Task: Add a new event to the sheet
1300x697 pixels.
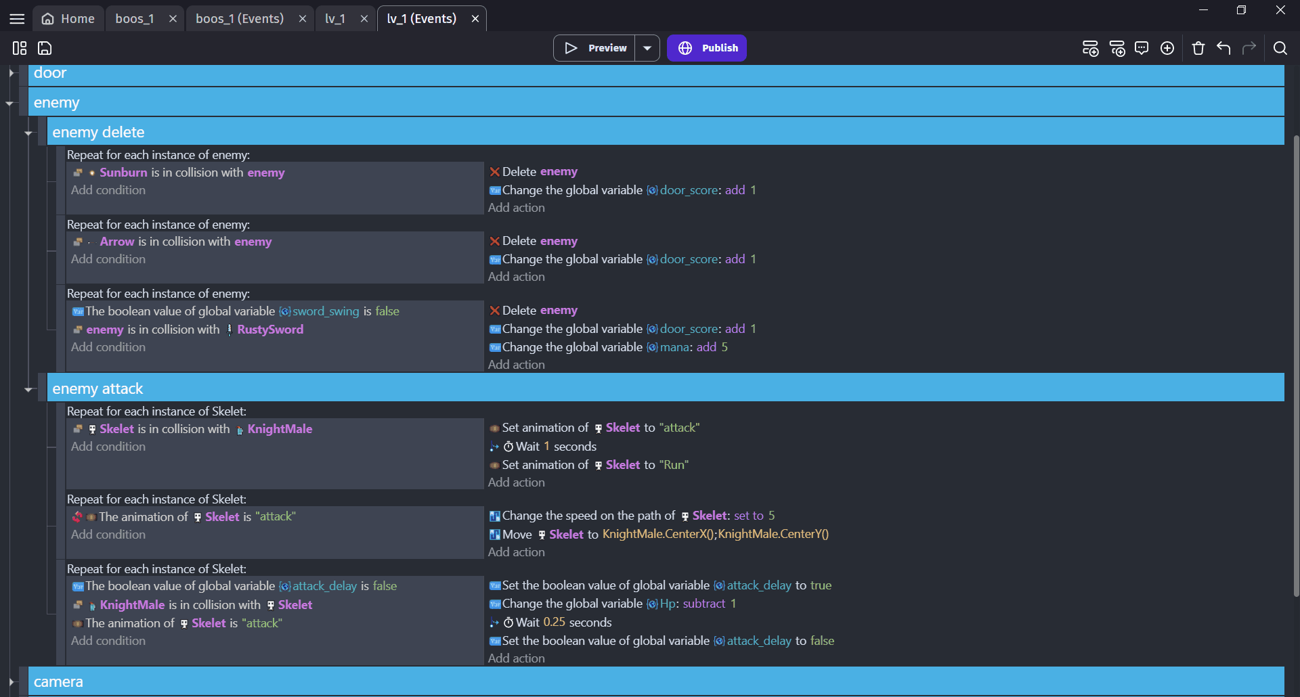Action: [1090, 48]
